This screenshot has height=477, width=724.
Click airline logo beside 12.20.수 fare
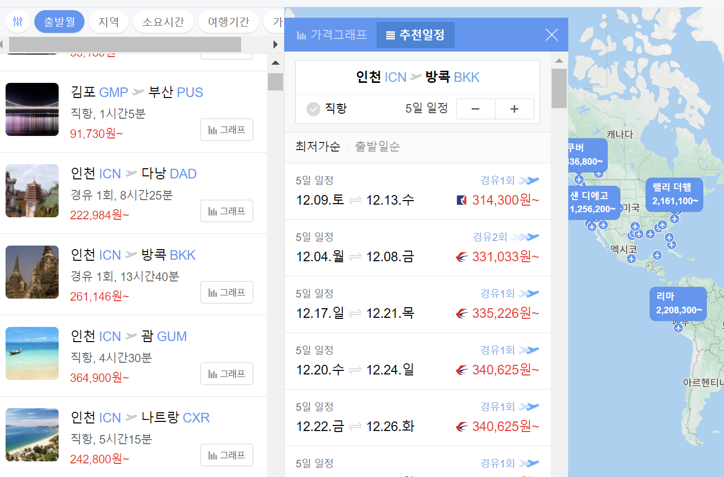pos(462,370)
